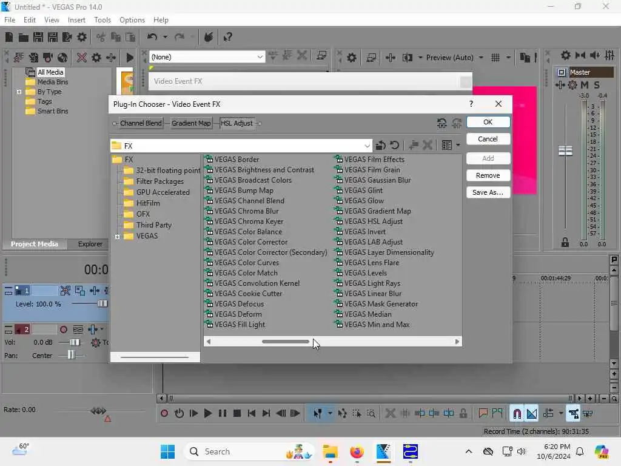Click the Undo arrow icon
Image resolution: width=621 pixels, height=466 pixels.
click(152, 37)
